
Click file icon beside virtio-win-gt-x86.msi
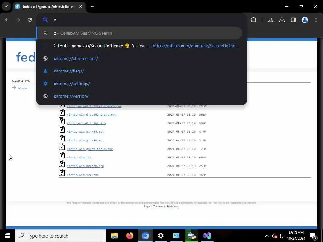pyautogui.click(x=62, y=138)
